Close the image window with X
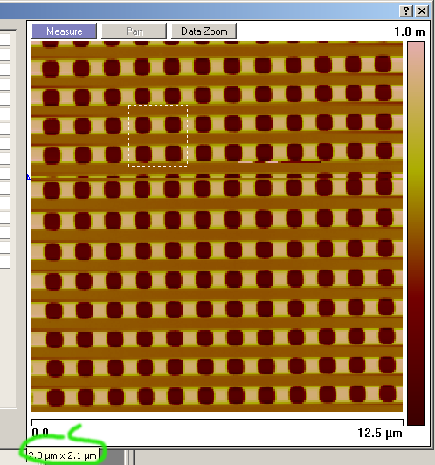This screenshot has height=465, width=435. [422, 11]
